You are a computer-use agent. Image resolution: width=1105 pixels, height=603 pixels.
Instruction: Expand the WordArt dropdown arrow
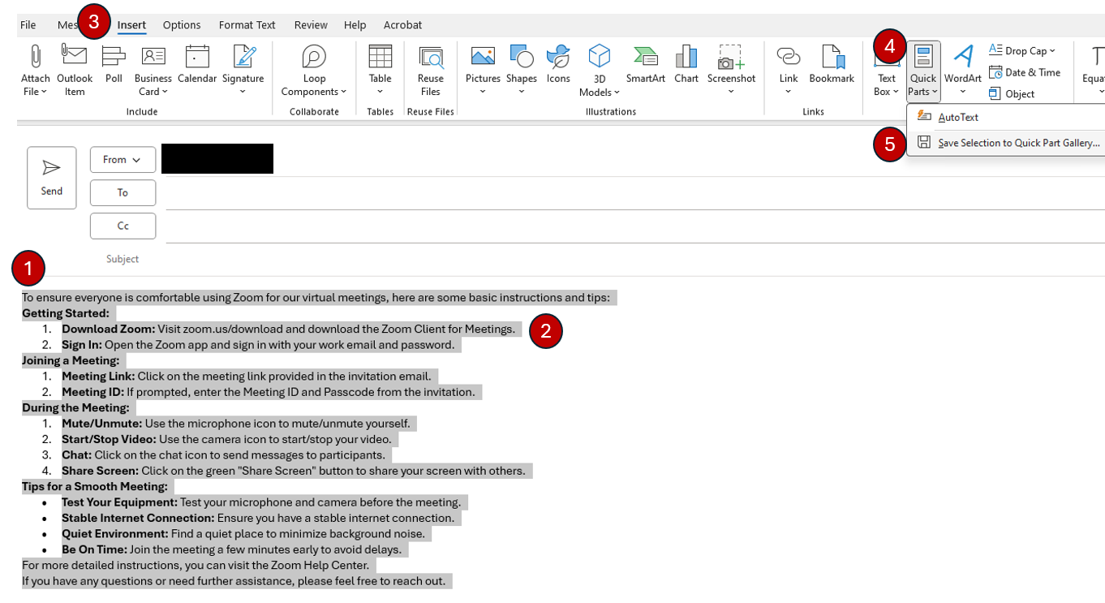click(x=963, y=92)
